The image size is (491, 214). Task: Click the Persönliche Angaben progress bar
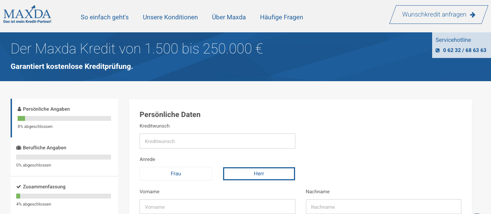(64, 118)
